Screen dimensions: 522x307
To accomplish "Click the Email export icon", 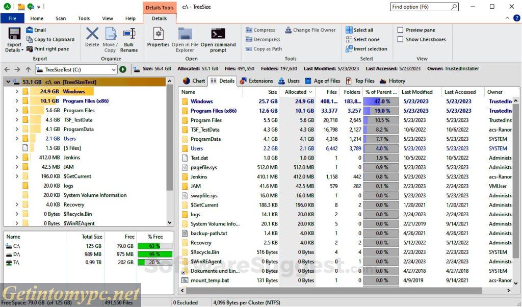I will [x=29, y=30].
